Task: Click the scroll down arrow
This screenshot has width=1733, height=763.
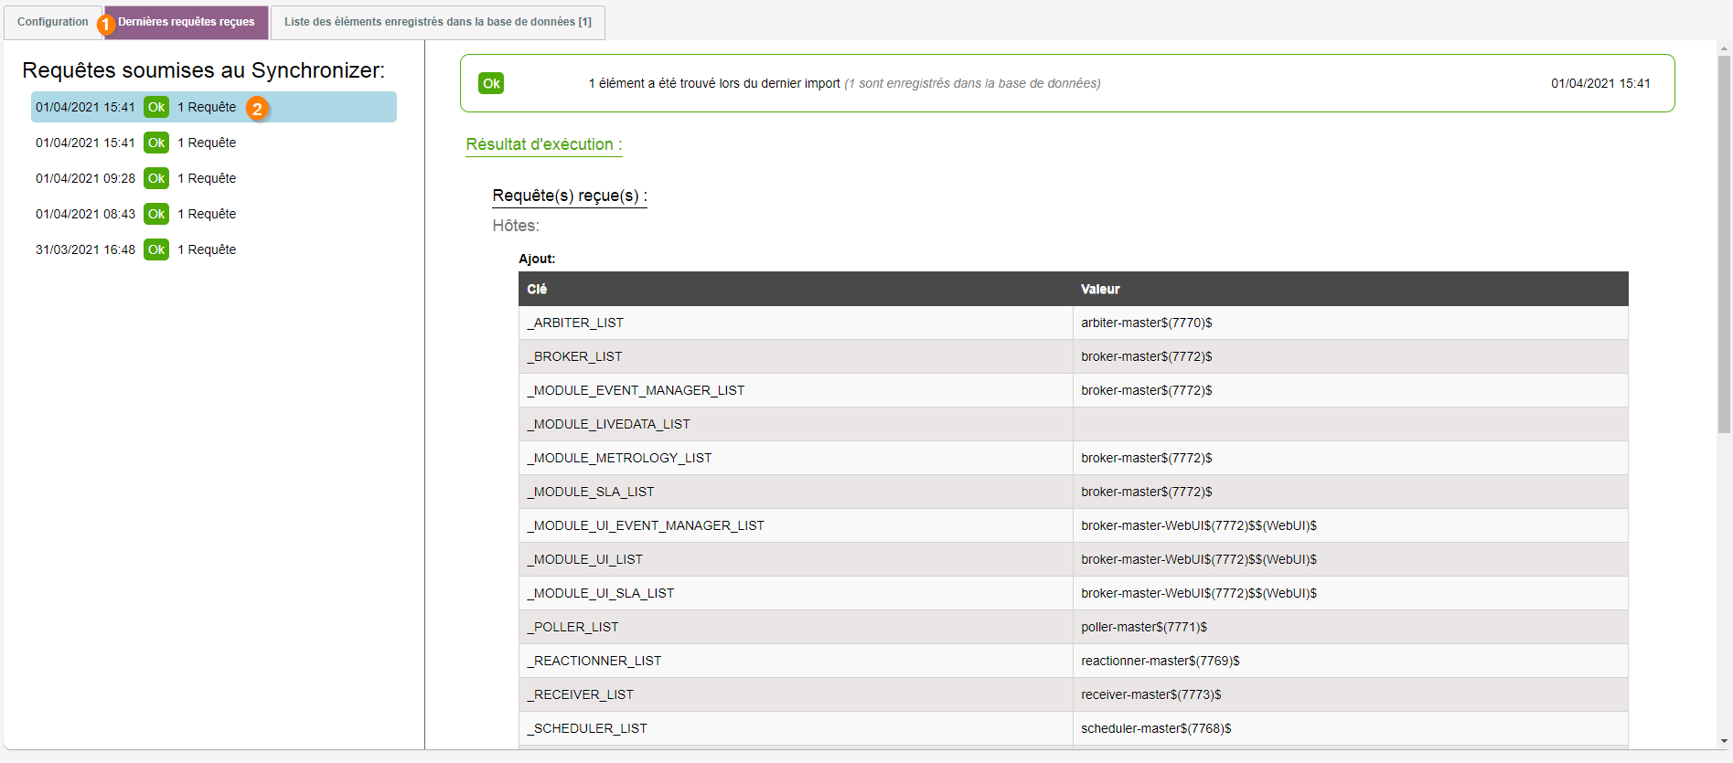Action: (x=1724, y=741)
